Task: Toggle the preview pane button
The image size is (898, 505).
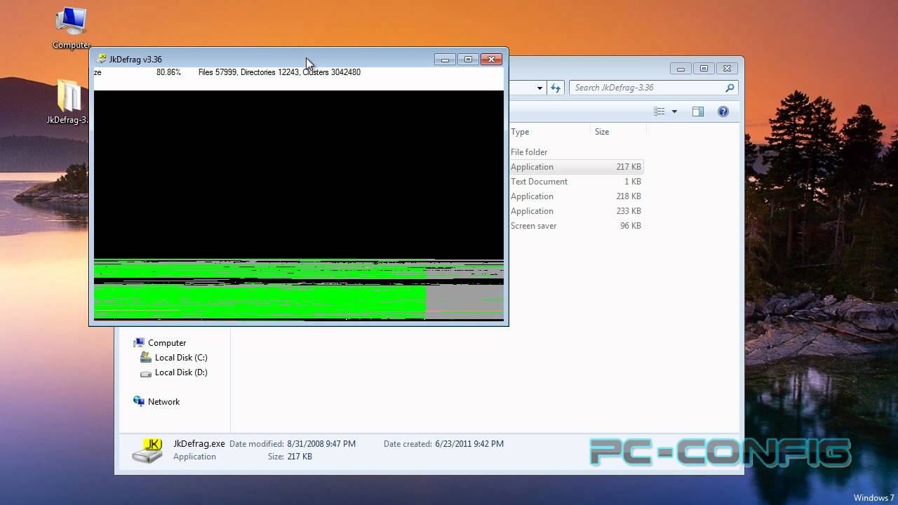Action: (x=697, y=112)
